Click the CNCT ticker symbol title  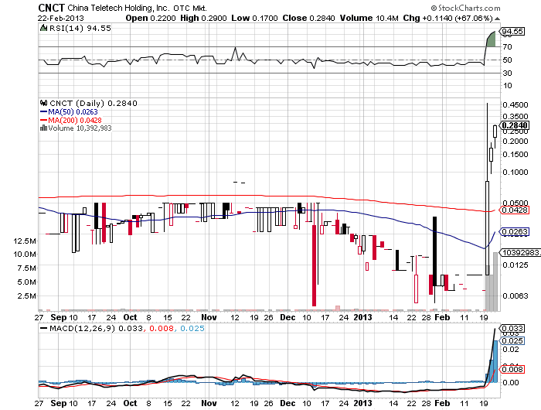click(x=51, y=8)
